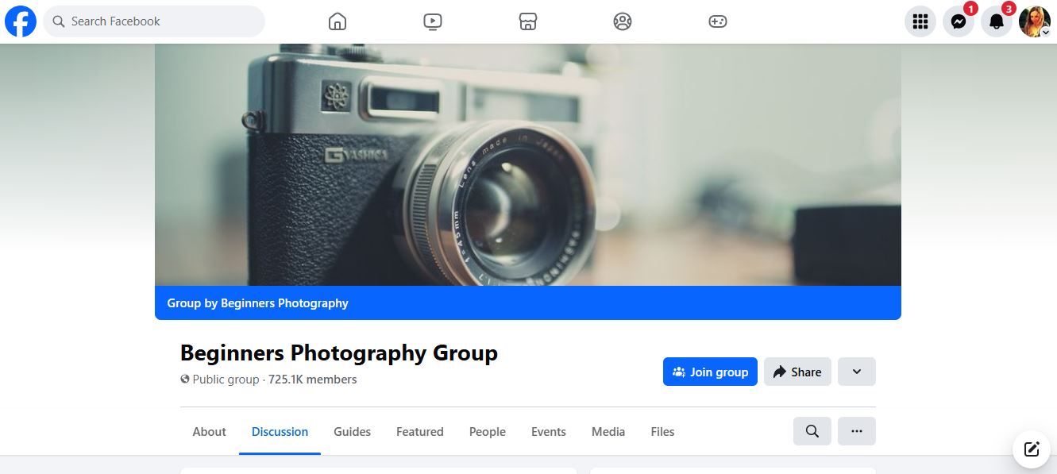1057x474 pixels.
Task: Open the create post compose icon
Action: click(1030, 449)
